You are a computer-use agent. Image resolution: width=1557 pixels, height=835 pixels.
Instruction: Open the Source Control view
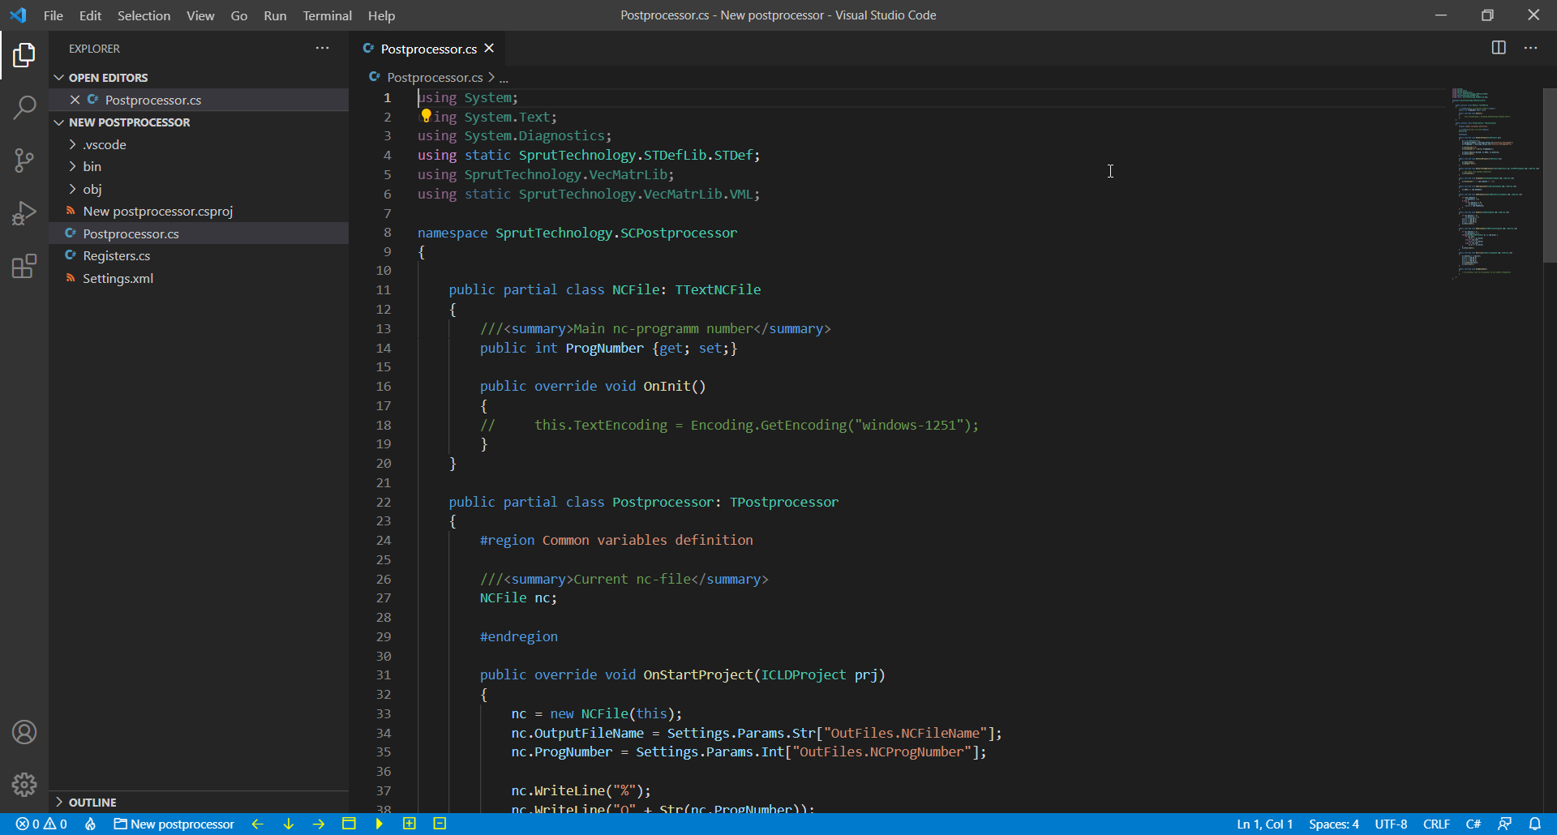24,161
